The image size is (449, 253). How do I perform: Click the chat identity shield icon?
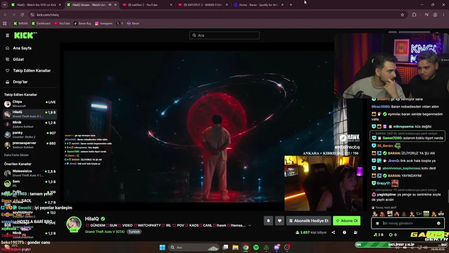pos(377,223)
